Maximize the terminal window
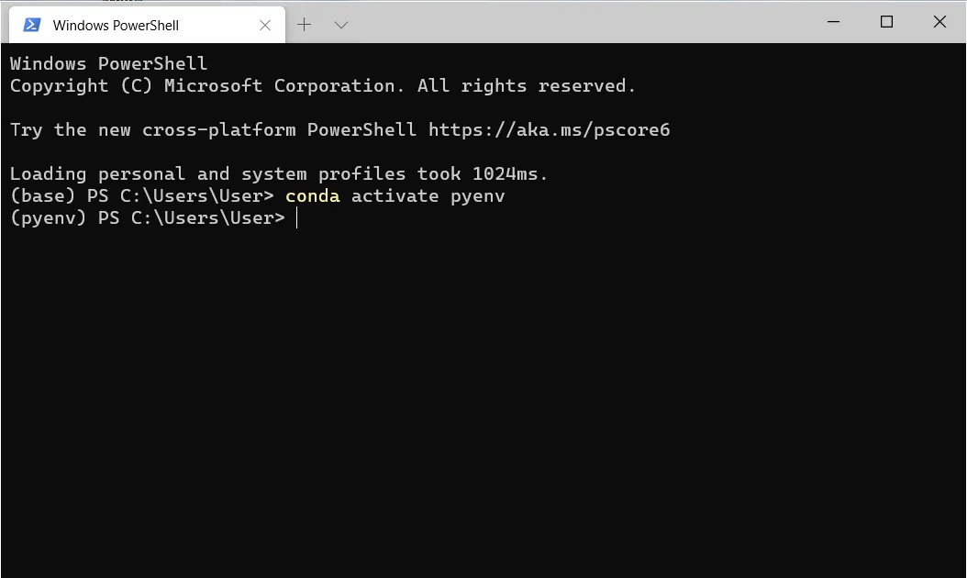The image size is (967, 578). tap(886, 22)
